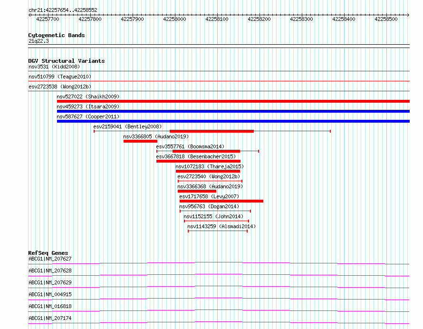Open the esv1717658 (Levy2007) label
The height and width of the screenshot is (329, 423).
click(x=209, y=196)
